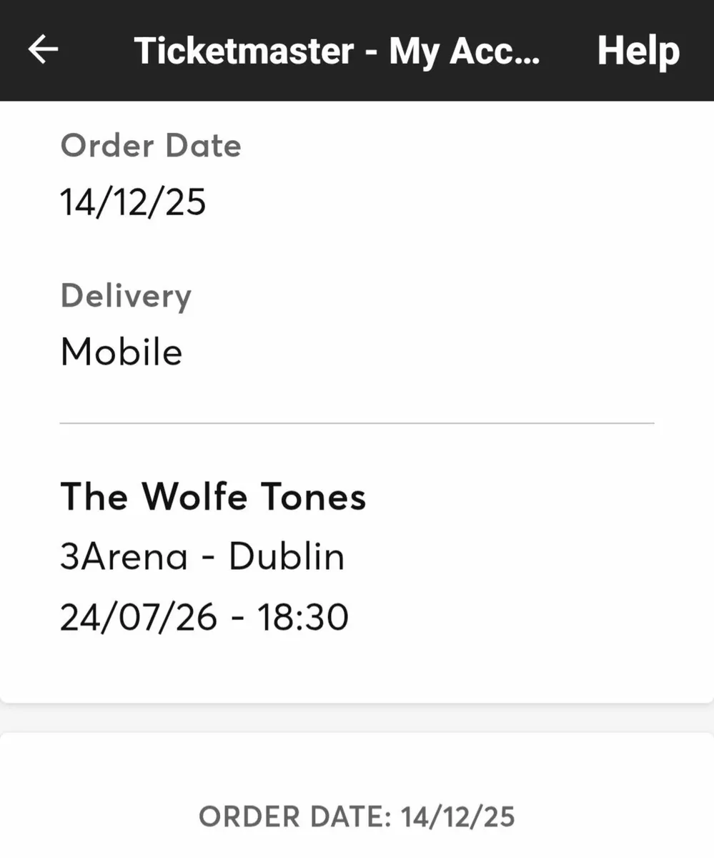714x858 pixels.
Task: Select The Wolfe Tones event name
Action: pos(213,496)
